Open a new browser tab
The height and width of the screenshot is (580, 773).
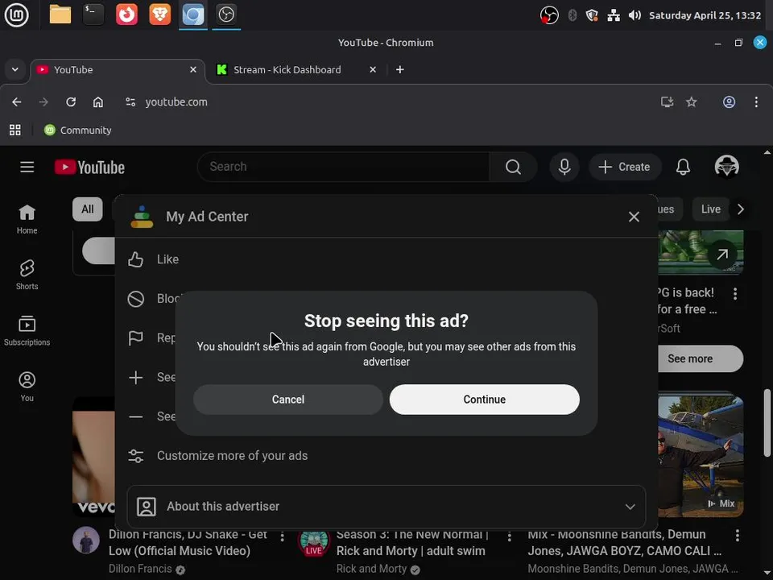point(400,70)
